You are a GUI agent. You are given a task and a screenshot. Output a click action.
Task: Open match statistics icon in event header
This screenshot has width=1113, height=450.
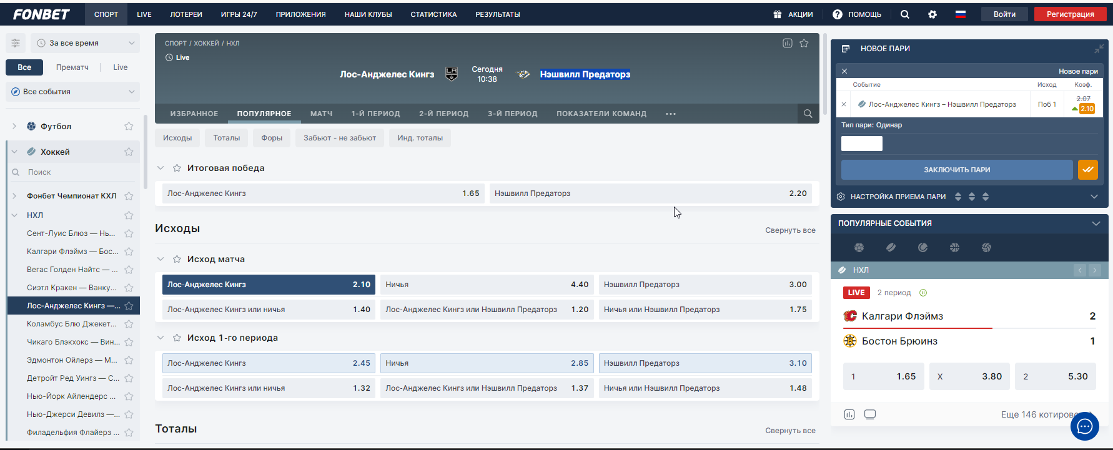pyautogui.click(x=787, y=43)
